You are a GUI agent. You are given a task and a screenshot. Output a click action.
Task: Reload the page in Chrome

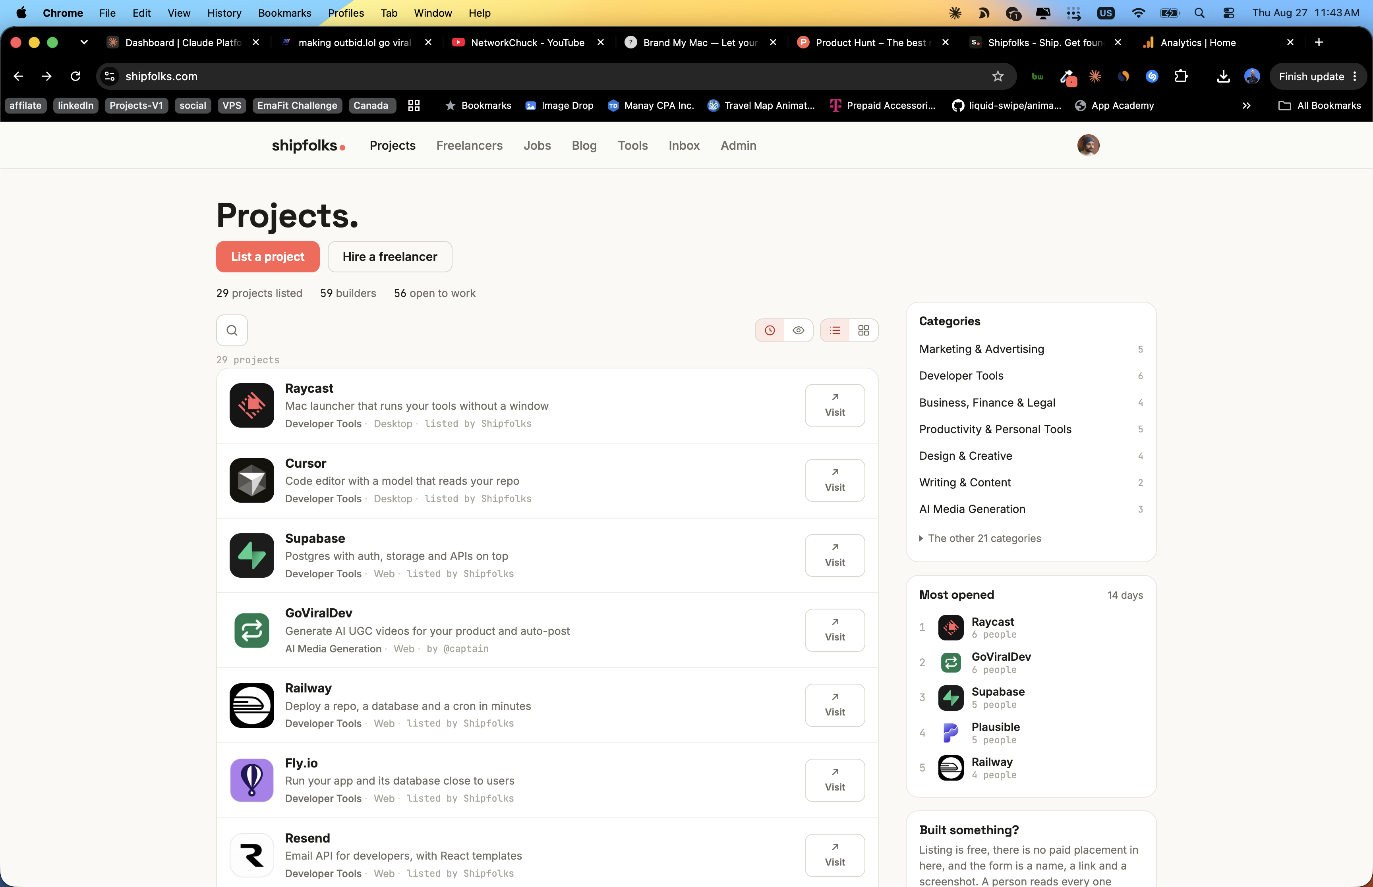75,76
